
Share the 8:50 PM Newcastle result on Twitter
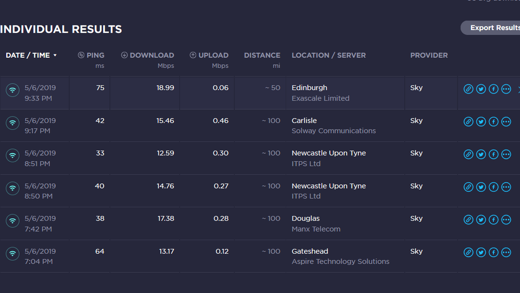coord(481,187)
